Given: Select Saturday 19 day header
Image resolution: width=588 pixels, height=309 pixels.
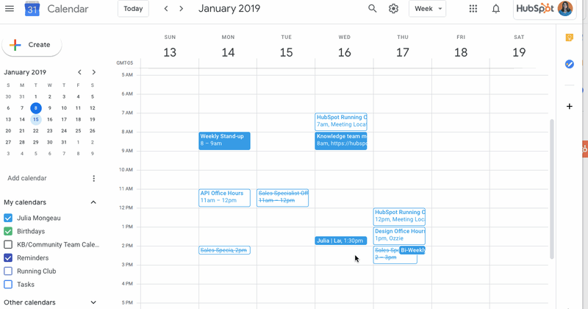Looking at the screenshot, I should 519,47.
